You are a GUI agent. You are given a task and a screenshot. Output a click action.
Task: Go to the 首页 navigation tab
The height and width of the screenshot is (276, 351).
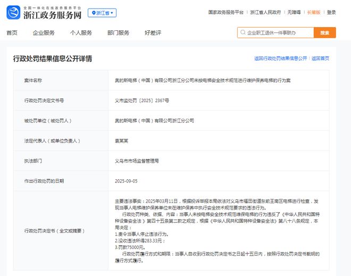(x=12, y=32)
